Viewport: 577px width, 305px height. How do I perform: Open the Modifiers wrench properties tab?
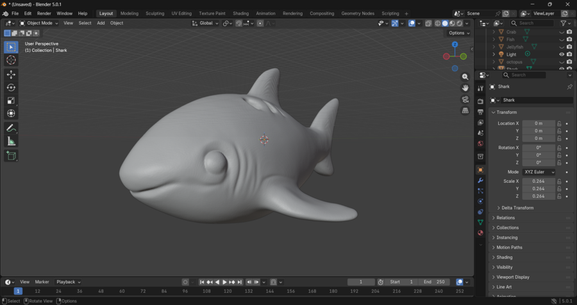pyautogui.click(x=480, y=181)
